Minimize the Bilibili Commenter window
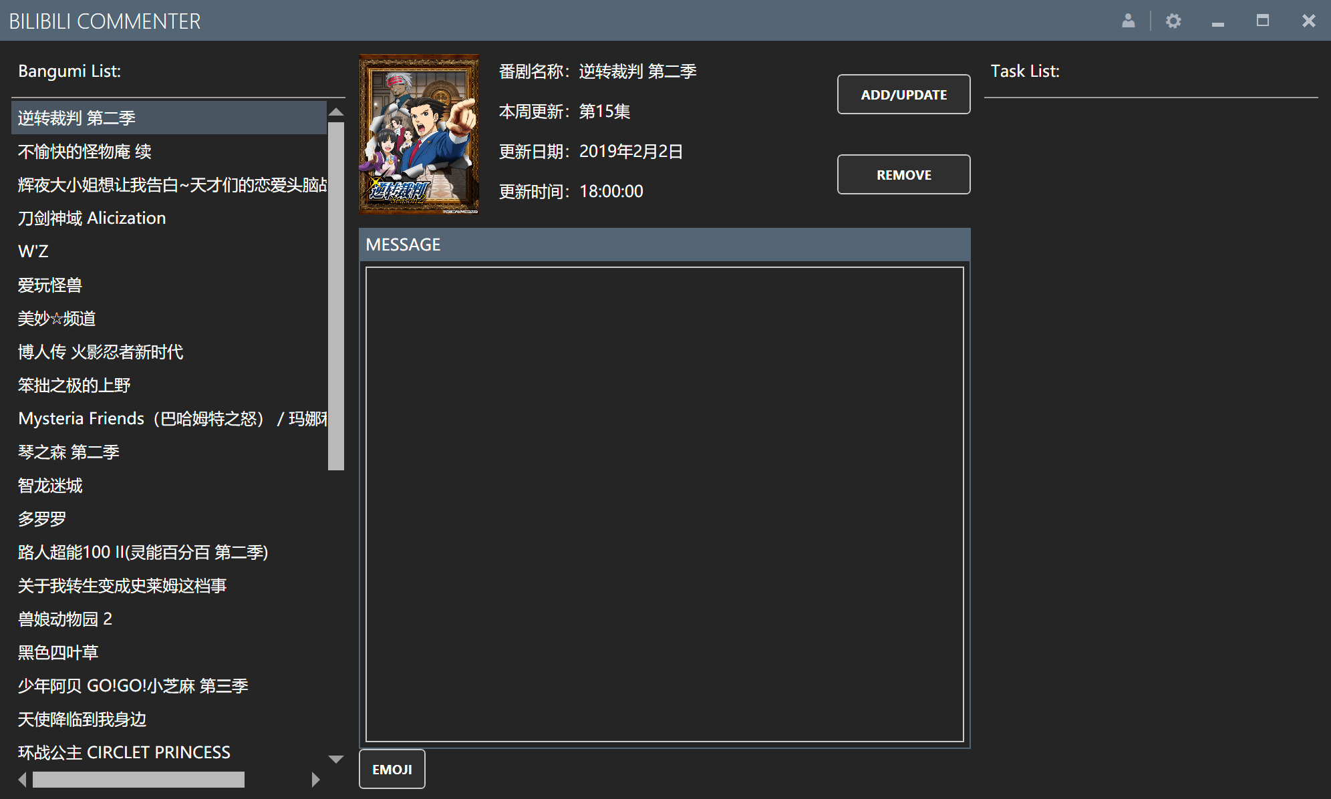This screenshot has height=799, width=1331. coord(1217,22)
